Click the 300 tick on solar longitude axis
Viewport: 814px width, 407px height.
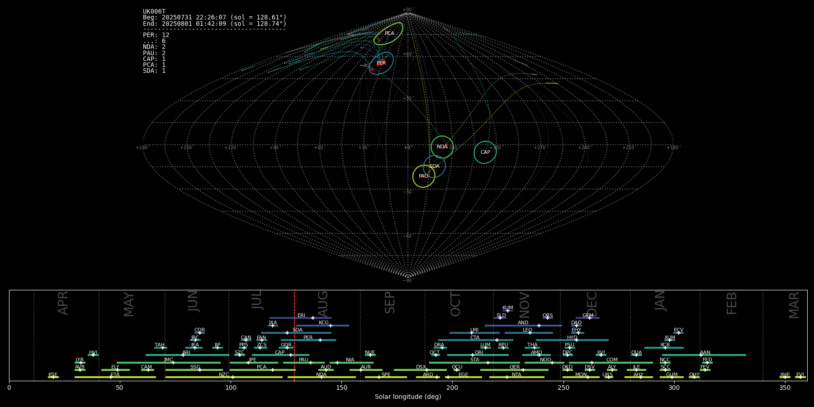674,388
